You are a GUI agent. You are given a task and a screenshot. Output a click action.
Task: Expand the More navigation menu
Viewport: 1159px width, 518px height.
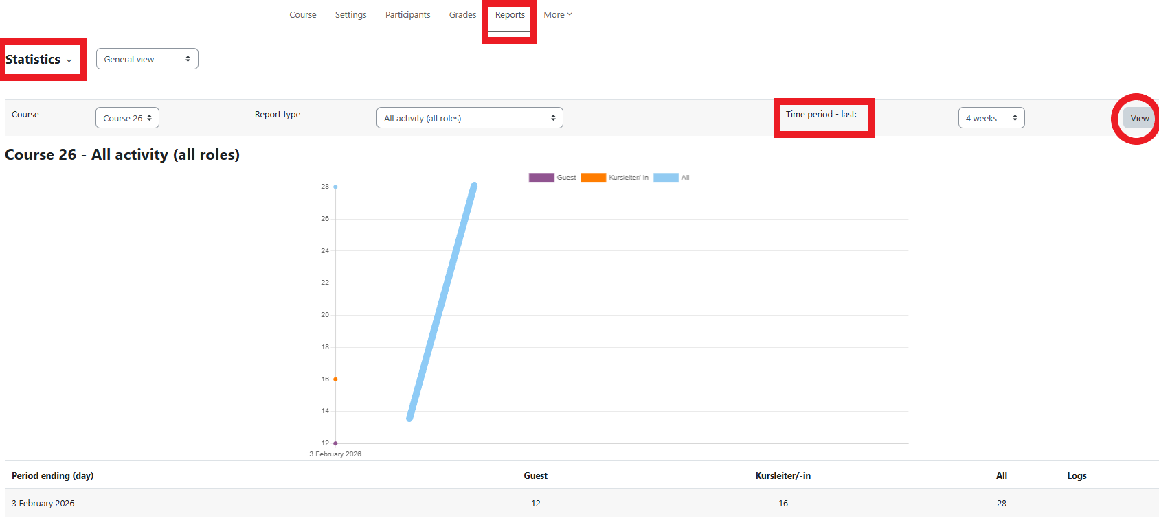click(x=557, y=15)
